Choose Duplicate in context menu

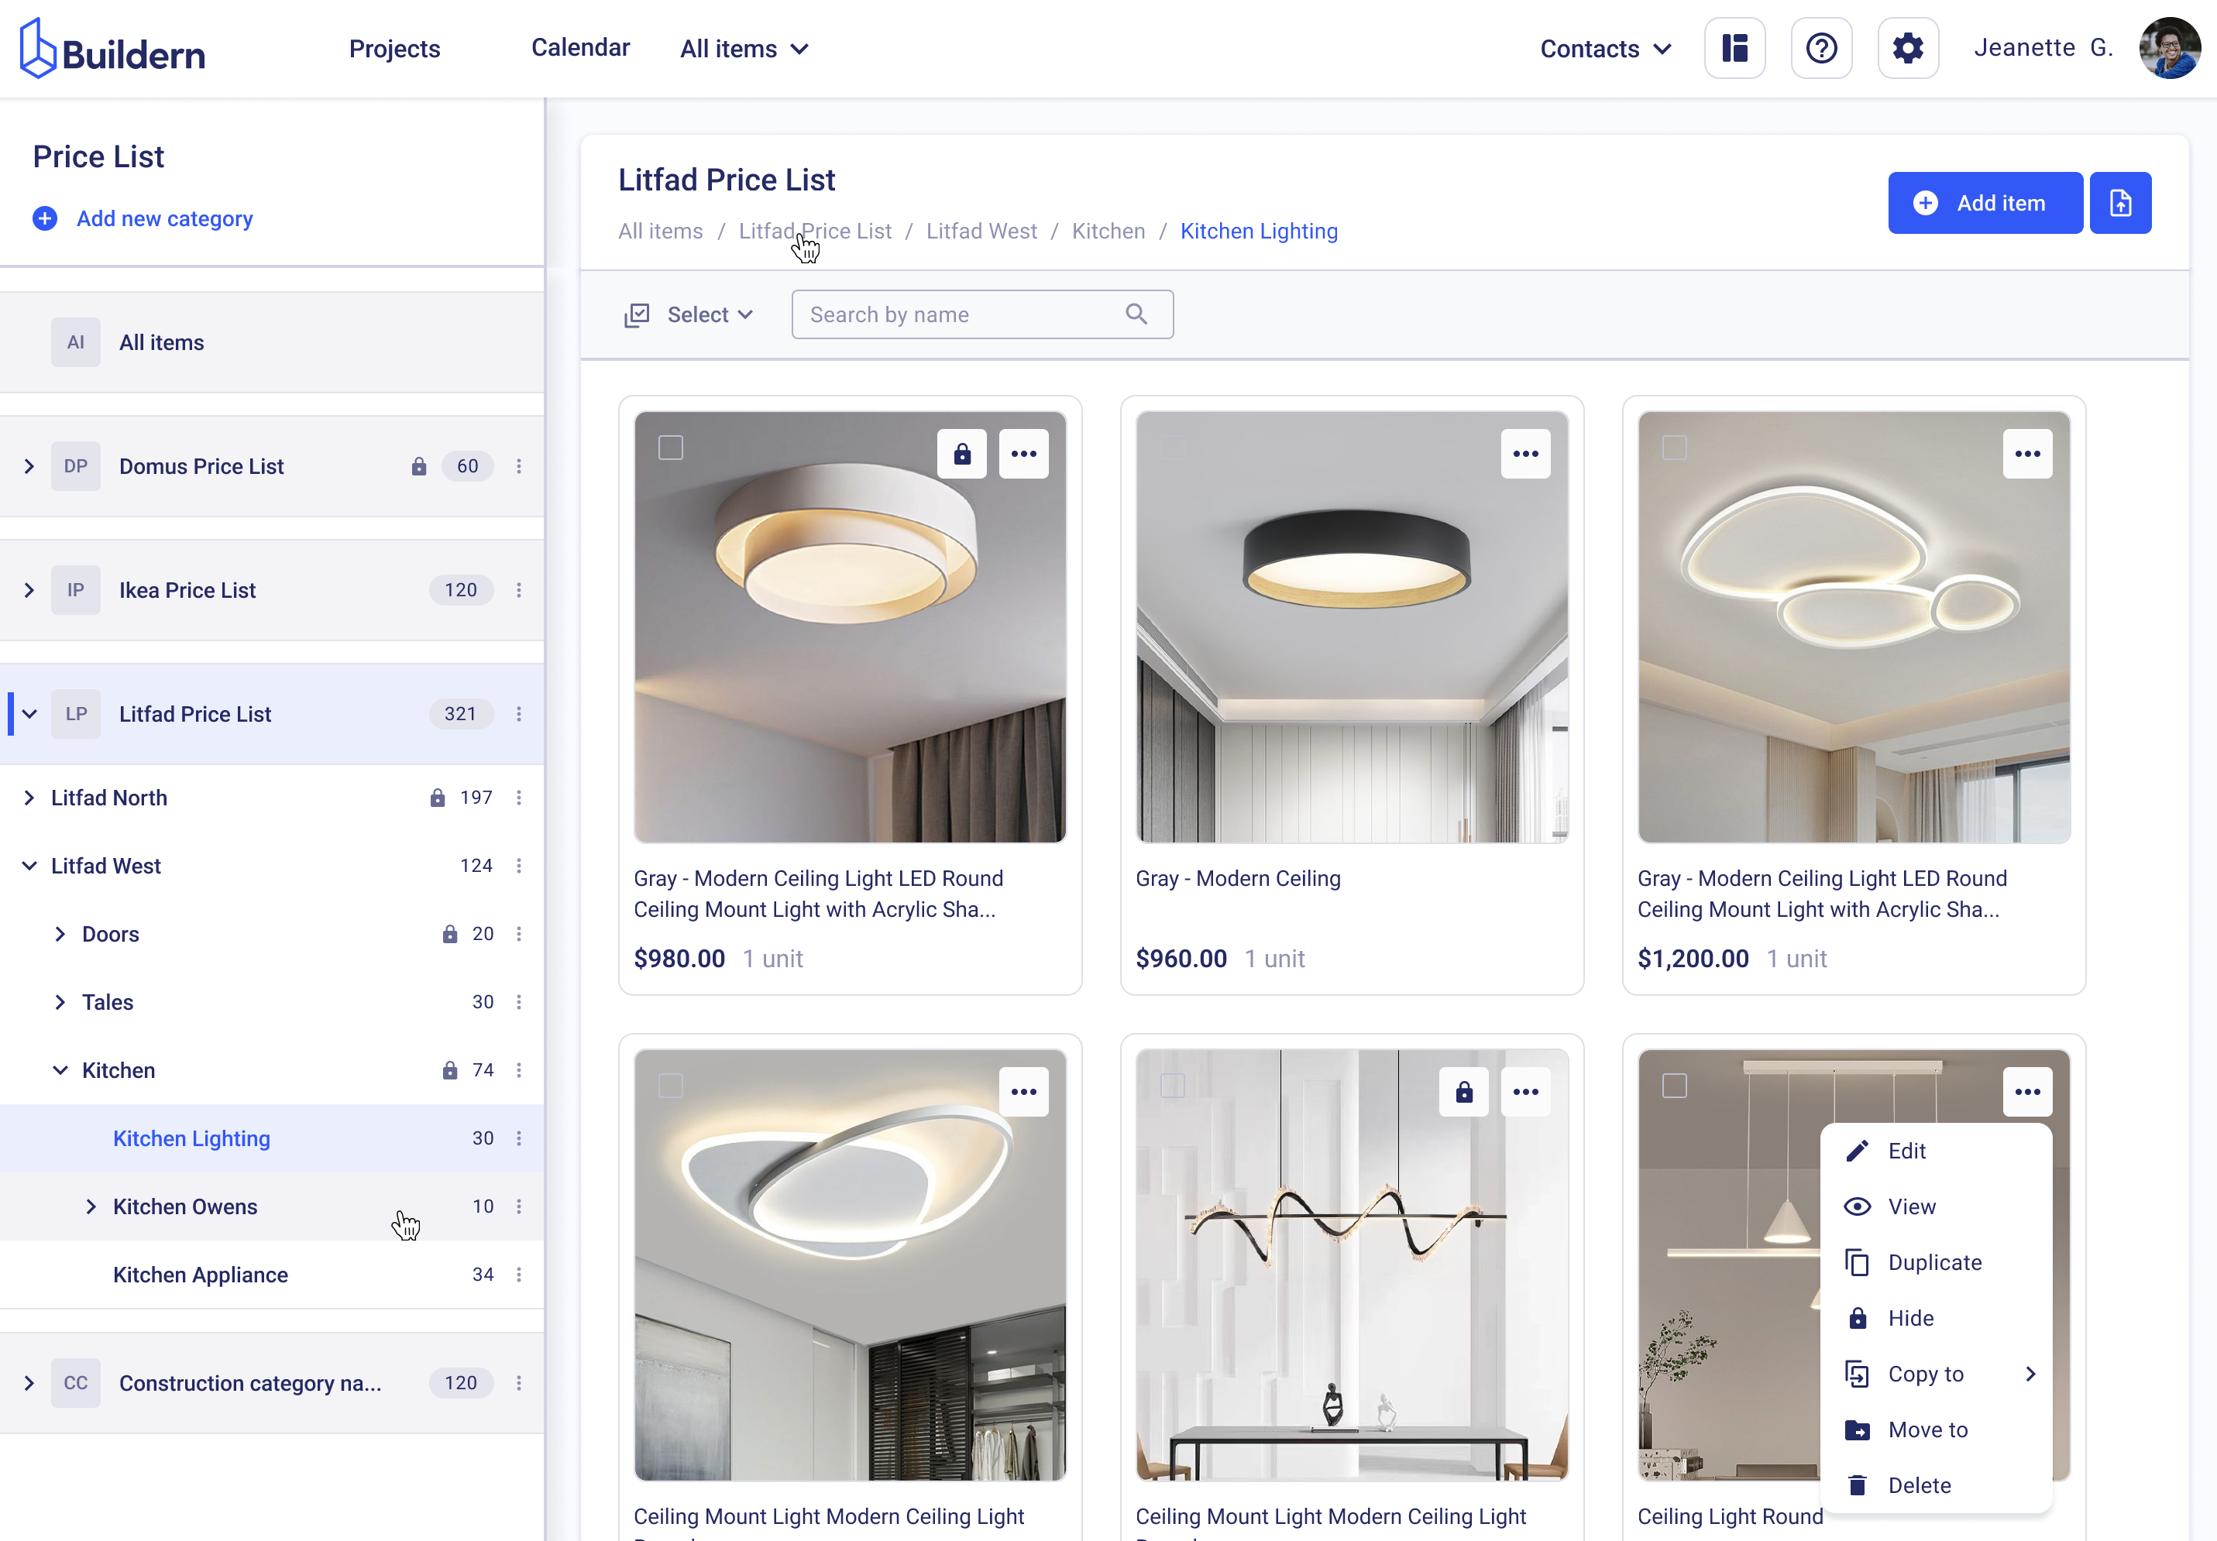click(1936, 1263)
